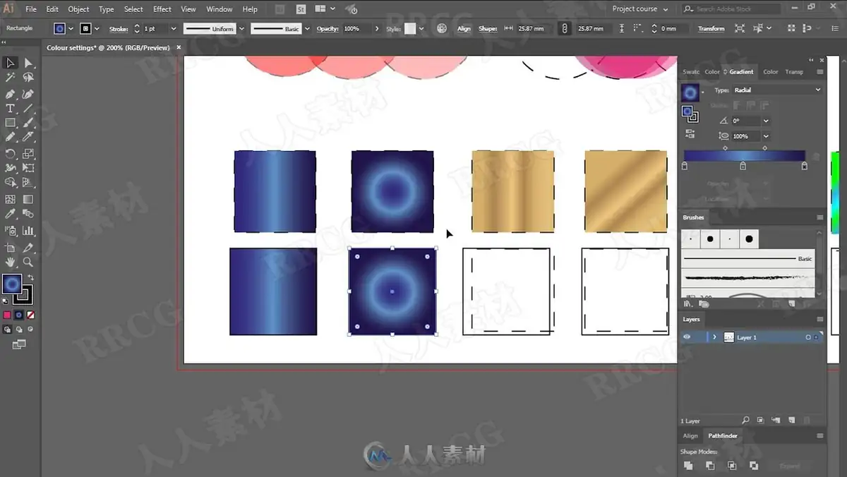Enable Draw Normal mode
The image size is (847, 477).
(7, 330)
